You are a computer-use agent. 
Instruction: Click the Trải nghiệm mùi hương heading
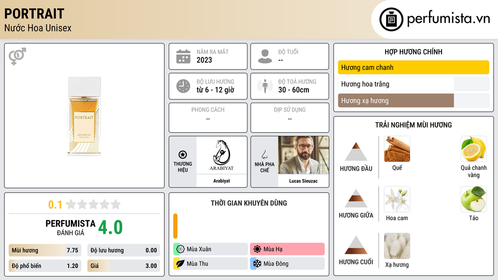coord(413,125)
